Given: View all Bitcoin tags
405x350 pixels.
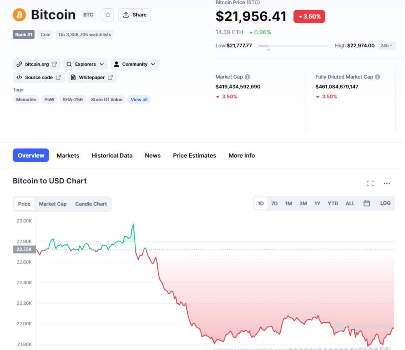Looking at the screenshot, I should 139,100.
